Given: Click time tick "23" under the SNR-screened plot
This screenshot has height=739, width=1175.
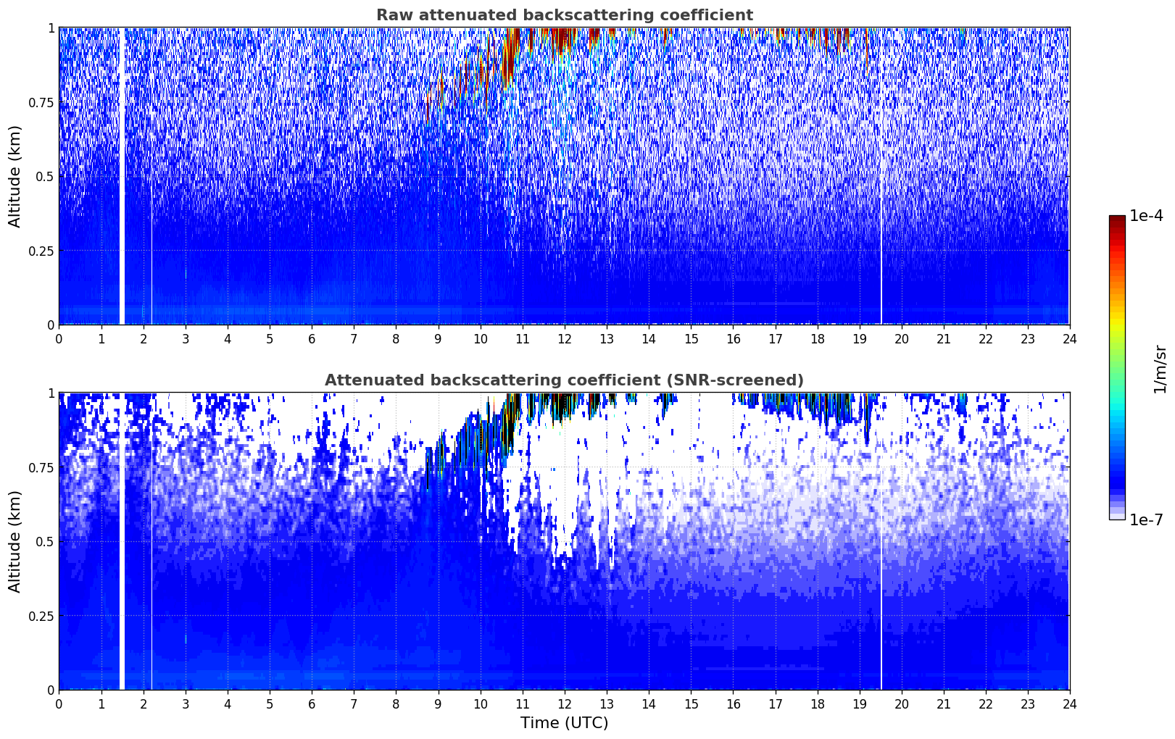Looking at the screenshot, I should (x=1027, y=703).
